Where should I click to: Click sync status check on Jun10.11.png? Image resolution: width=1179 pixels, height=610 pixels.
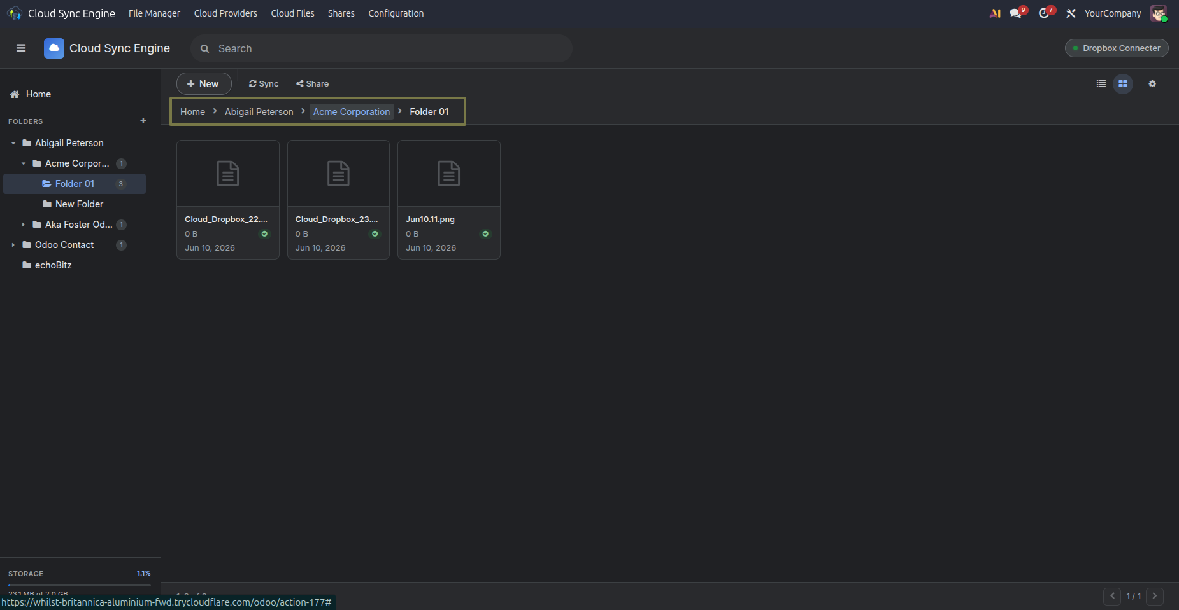pyautogui.click(x=485, y=234)
